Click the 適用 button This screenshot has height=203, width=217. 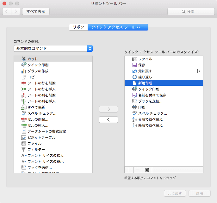point(199,193)
